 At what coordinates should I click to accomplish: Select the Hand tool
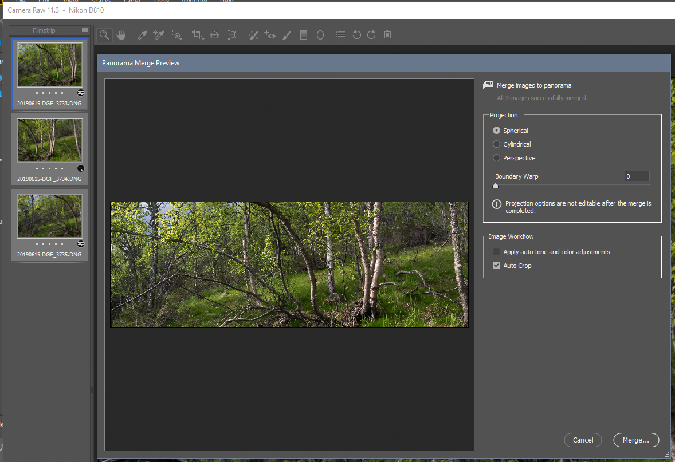pyautogui.click(x=121, y=35)
